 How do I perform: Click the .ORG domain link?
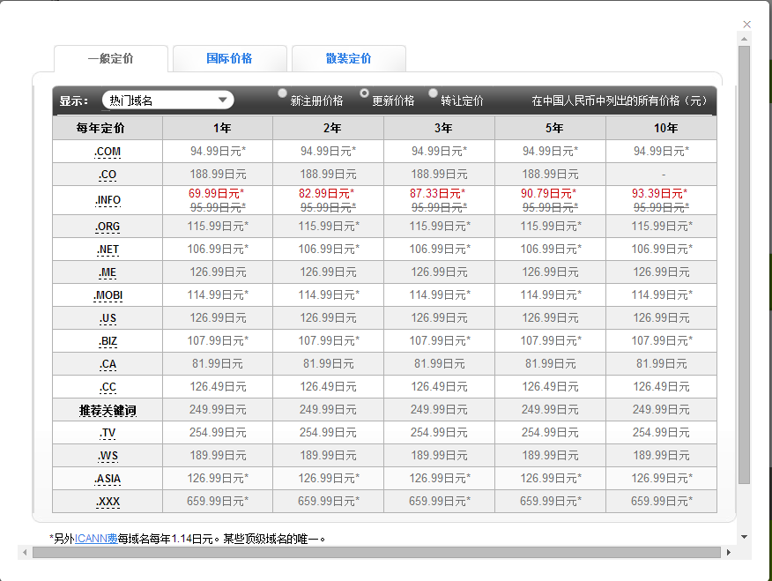[x=108, y=227]
